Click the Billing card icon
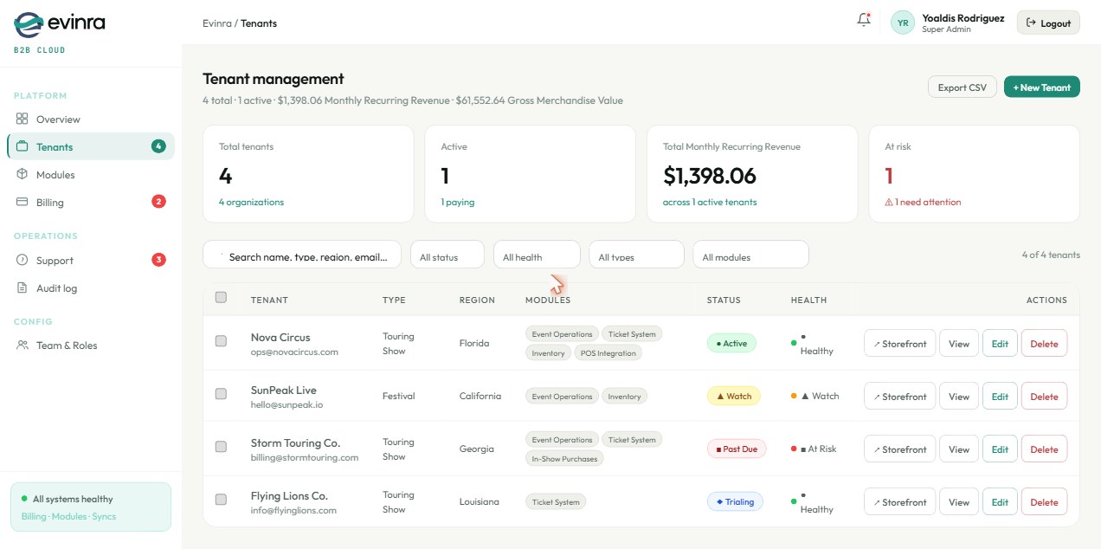 [x=23, y=203]
